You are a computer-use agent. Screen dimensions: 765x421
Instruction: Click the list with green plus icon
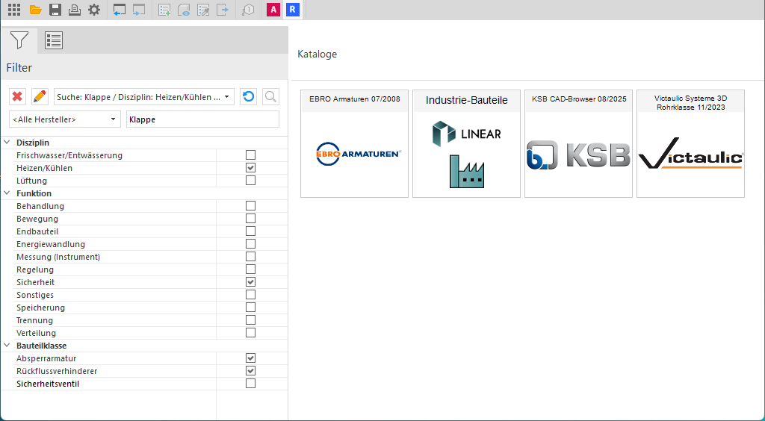pyautogui.click(x=164, y=10)
